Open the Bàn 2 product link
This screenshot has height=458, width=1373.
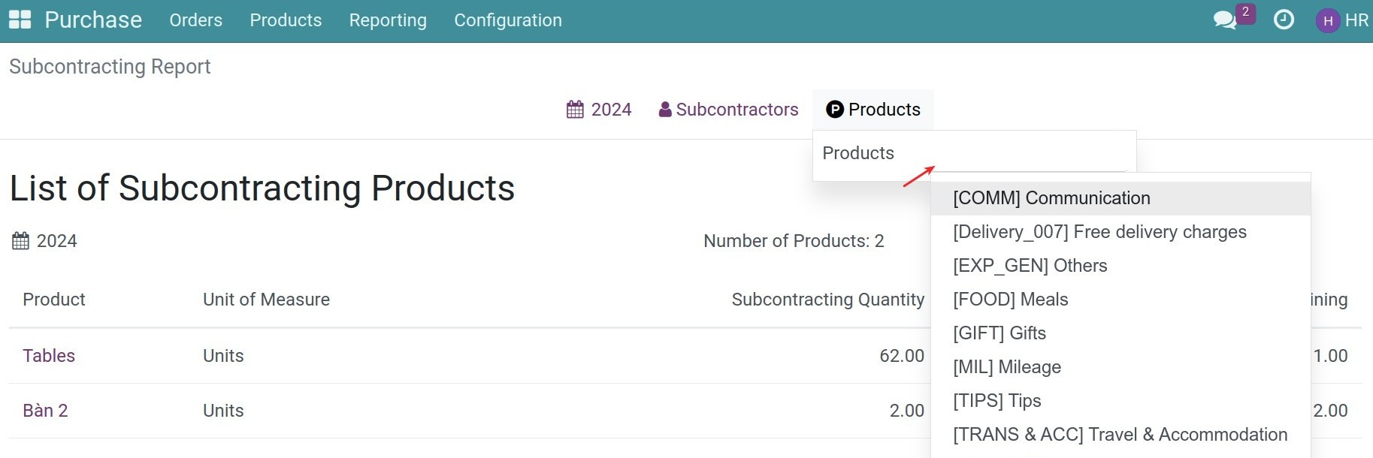pos(45,411)
